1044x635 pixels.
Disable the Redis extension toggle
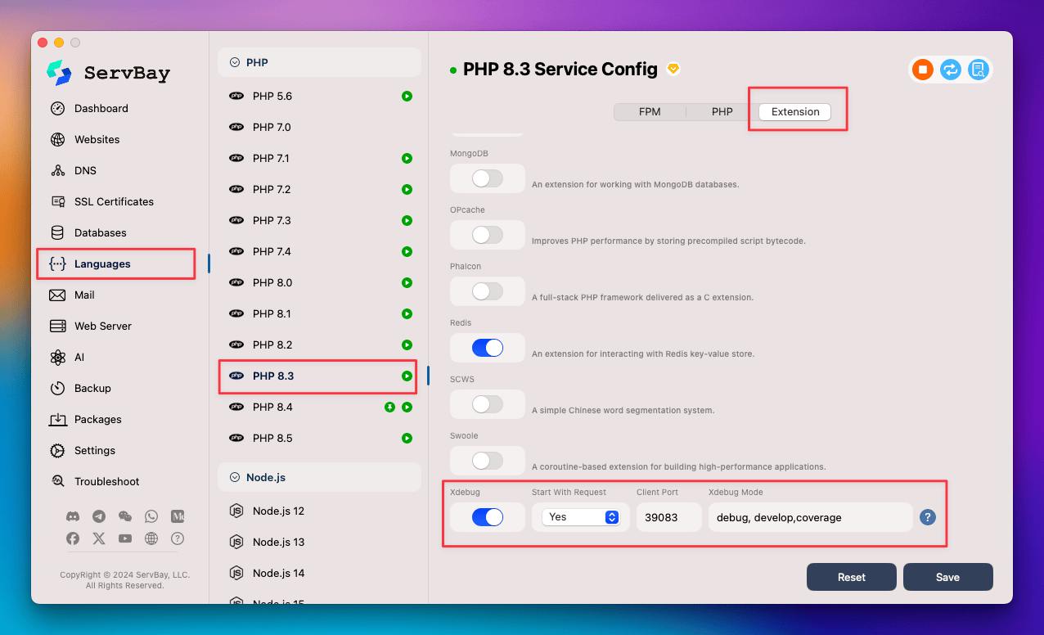(488, 348)
